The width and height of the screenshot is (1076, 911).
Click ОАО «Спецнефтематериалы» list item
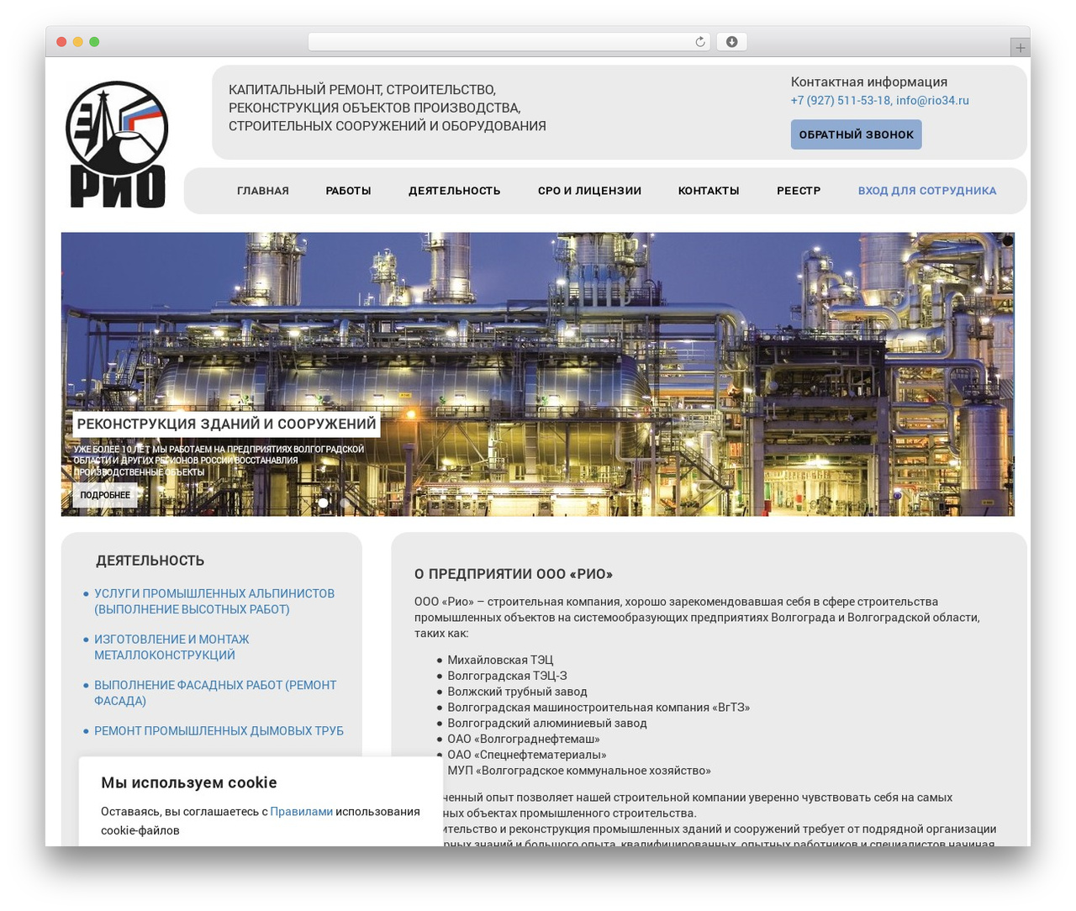point(527,755)
